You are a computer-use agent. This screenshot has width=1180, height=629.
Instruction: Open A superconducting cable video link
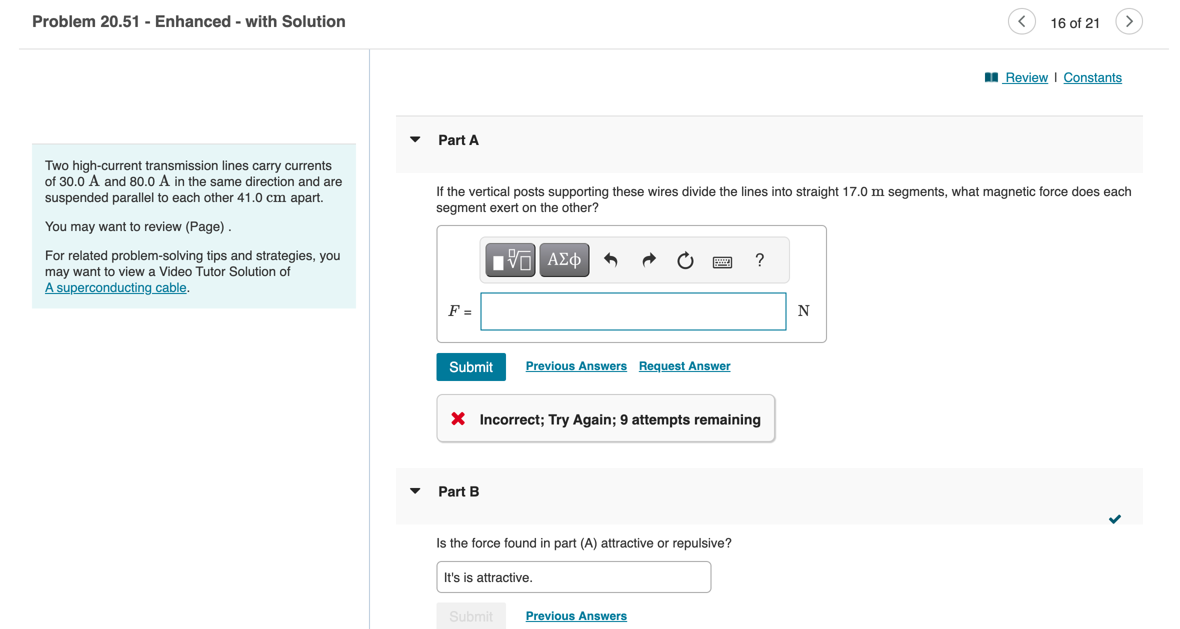coord(115,287)
